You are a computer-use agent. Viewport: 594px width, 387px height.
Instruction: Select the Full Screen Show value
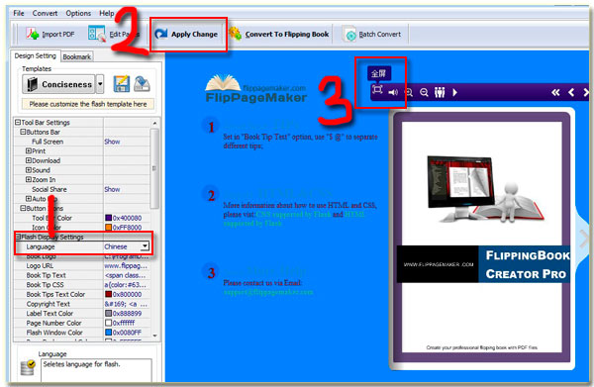pyautogui.click(x=112, y=142)
